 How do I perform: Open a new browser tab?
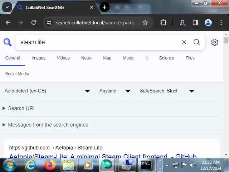tap(104, 7)
